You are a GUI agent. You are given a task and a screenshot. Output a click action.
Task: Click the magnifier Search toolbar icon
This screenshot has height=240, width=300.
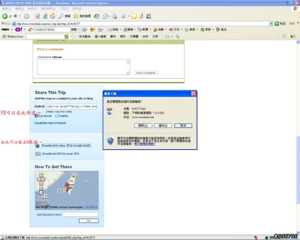pyautogui.click(x=61, y=16)
